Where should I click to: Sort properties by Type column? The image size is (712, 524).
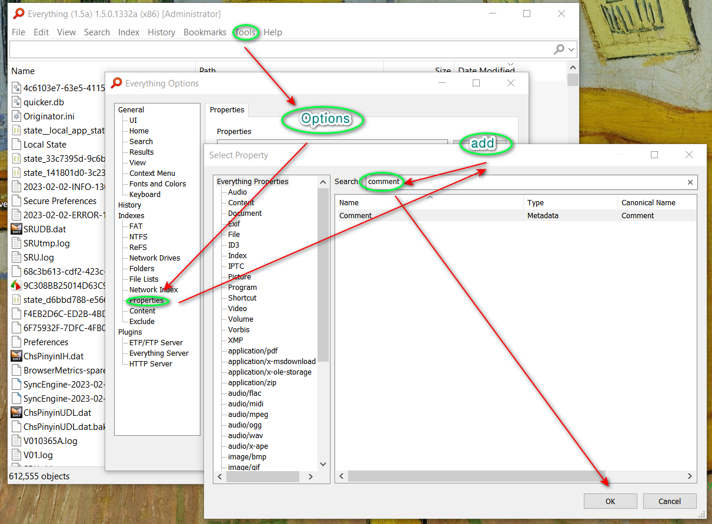tap(570, 203)
